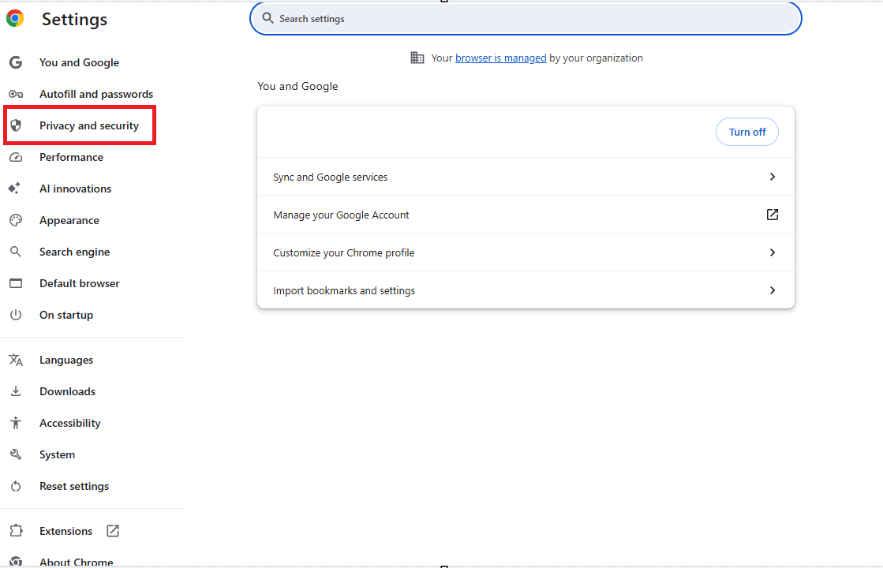Image resolution: width=883 pixels, height=568 pixels.
Task: Open About Chrome at sidebar bottom
Action: pos(76,561)
